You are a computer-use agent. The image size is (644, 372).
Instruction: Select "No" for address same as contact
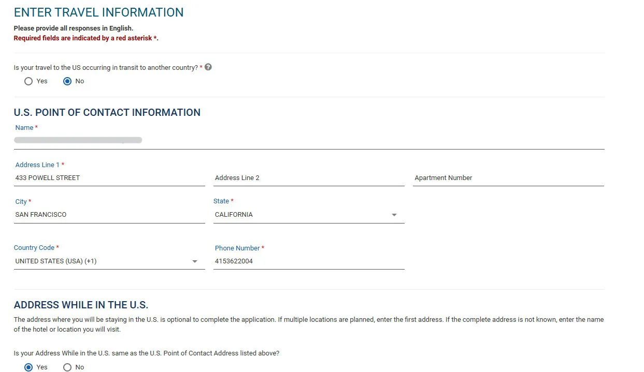click(67, 367)
